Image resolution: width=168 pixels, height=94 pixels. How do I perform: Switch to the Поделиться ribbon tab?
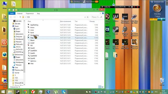click(x=30, y=13)
